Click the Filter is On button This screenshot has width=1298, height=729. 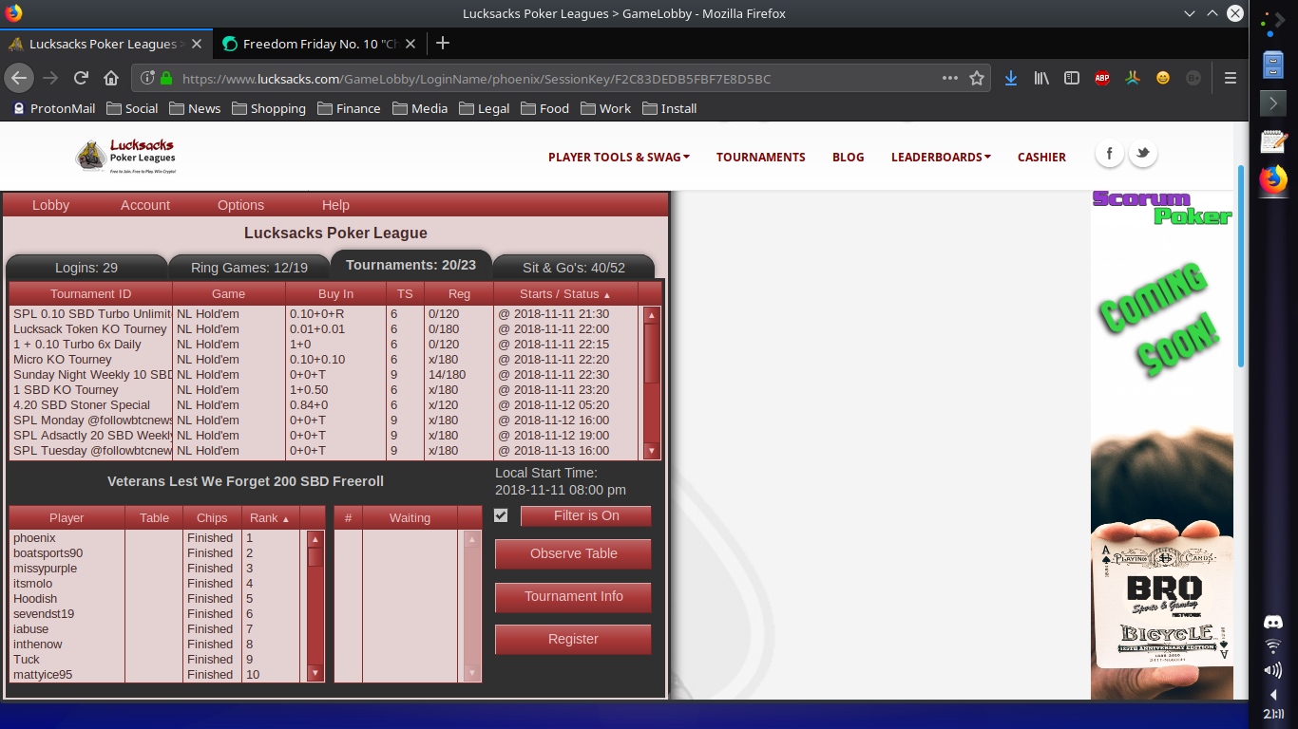coord(586,515)
